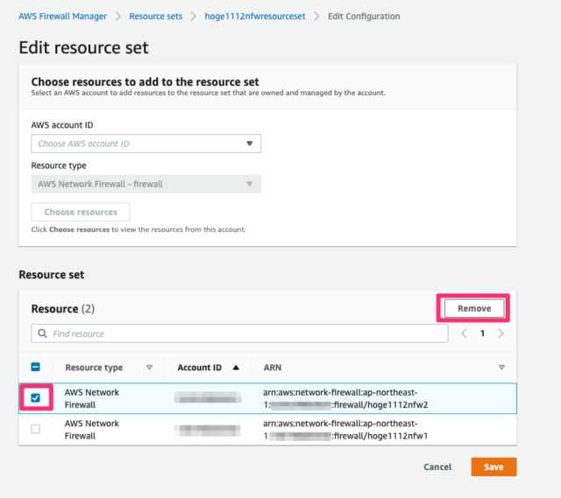Toggle the select-all header checkbox
Screen dimensions: 561x498
(35, 367)
